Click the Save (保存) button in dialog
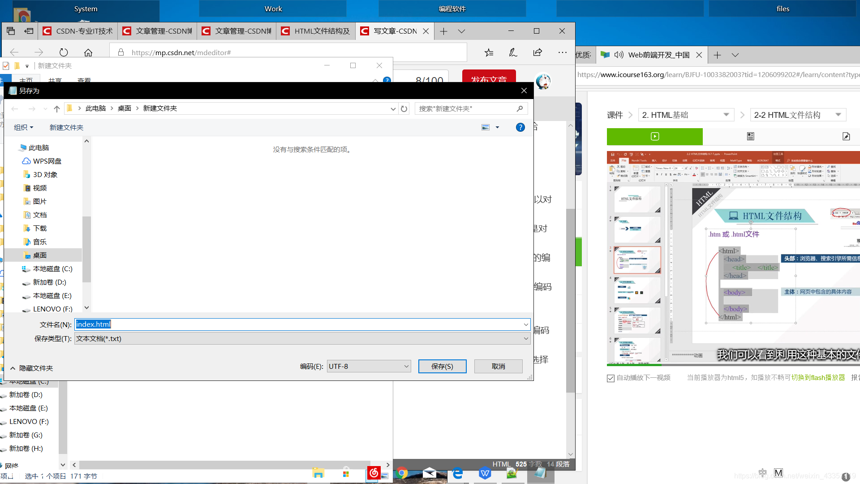The height and width of the screenshot is (484, 860). (x=442, y=366)
